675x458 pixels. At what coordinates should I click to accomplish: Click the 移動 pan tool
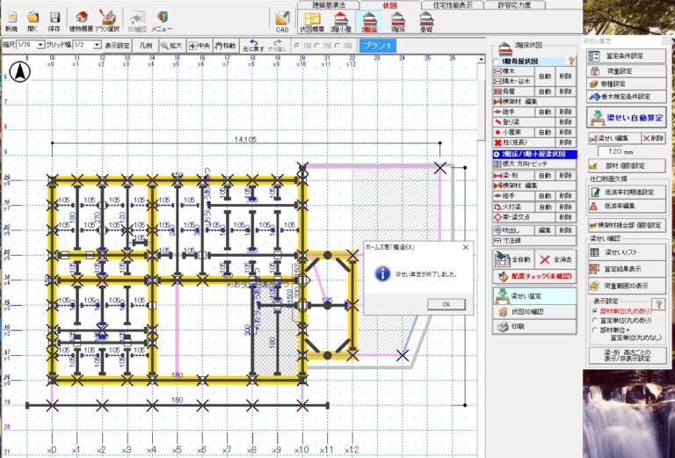pyautogui.click(x=225, y=45)
